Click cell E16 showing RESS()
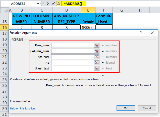160x117 pixels. 88,27
